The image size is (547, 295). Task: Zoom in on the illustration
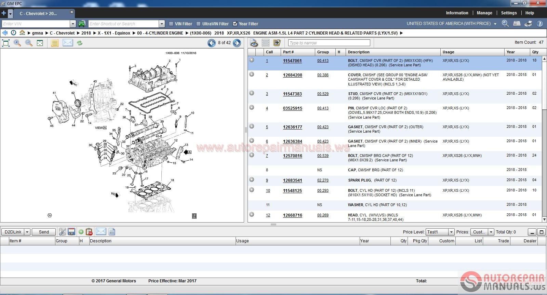click(17, 43)
